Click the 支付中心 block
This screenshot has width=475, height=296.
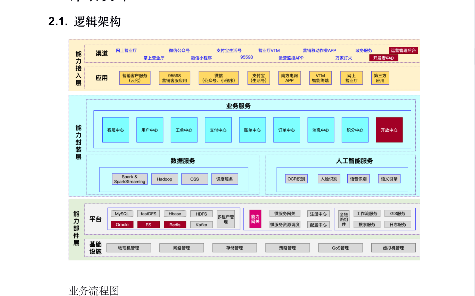(x=218, y=130)
